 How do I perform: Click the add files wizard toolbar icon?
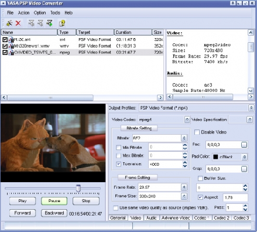(x=9, y=23)
